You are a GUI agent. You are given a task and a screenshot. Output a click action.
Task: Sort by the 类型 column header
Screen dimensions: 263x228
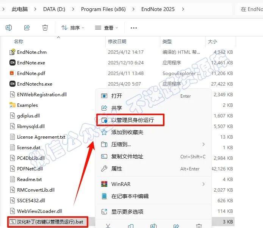167,41
